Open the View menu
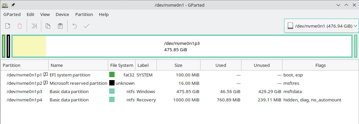359x124 pixels. click(x=45, y=14)
